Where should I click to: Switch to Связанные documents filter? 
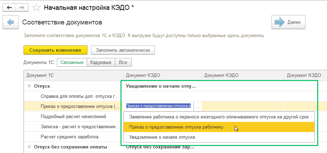tap(72, 63)
